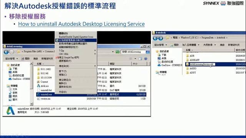
Task: Select 文件 library in AdskLicensing sidebar
Action: click(13, 89)
